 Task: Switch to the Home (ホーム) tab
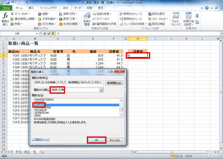click(x=19, y=8)
